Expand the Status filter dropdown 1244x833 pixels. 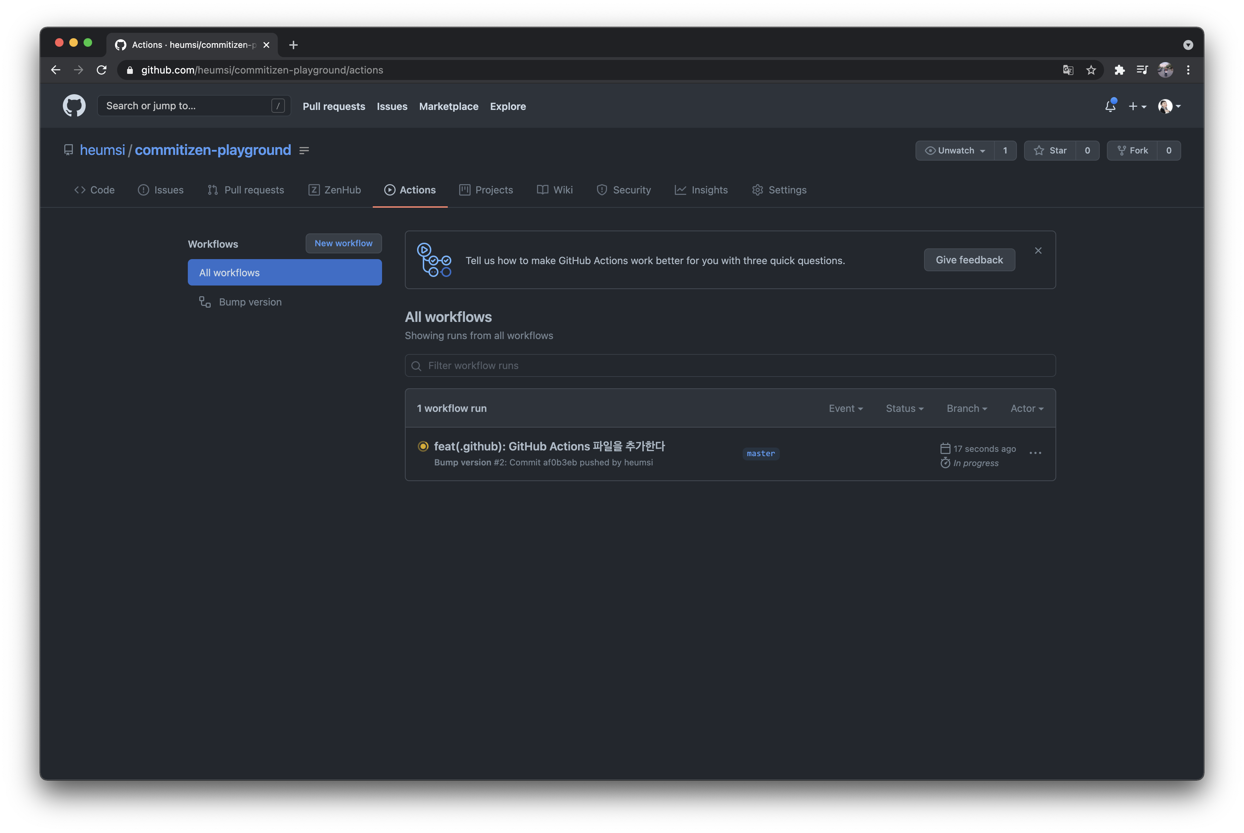coord(904,409)
